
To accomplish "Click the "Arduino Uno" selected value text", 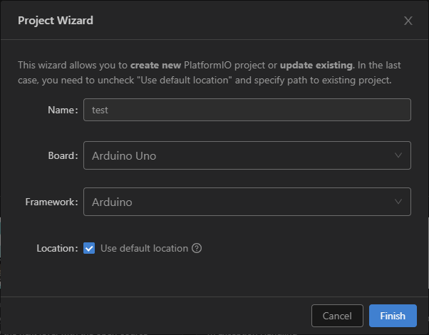I will tap(124, 155).
